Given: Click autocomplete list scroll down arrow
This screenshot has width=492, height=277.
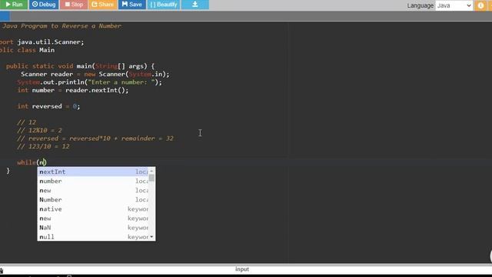Looking at the screenshot, I should (151, 237).
